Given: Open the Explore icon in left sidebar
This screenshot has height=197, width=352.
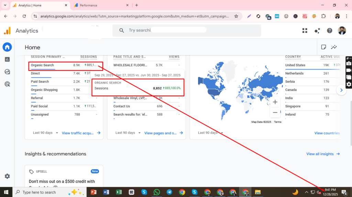Looking at the screenshot, I should tap(7, 72).
